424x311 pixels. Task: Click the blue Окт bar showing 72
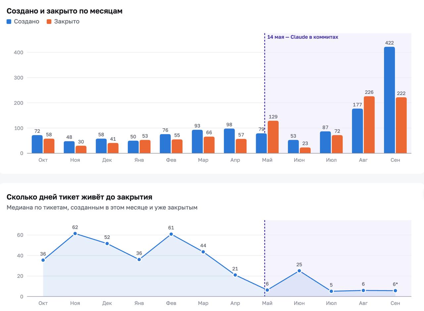pyautogui.click(x=37, y=144)
